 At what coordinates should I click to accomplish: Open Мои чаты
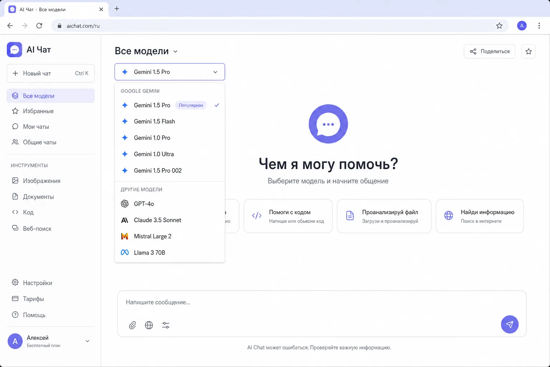[50, 127]
